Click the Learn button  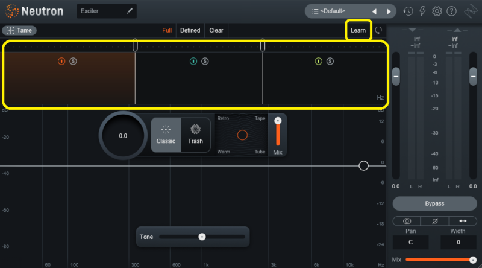click(x=358, y=30)
